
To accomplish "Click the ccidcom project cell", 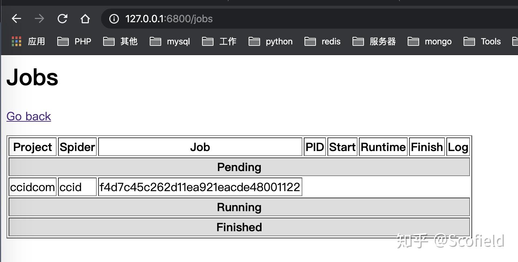I will click(33, 187).
